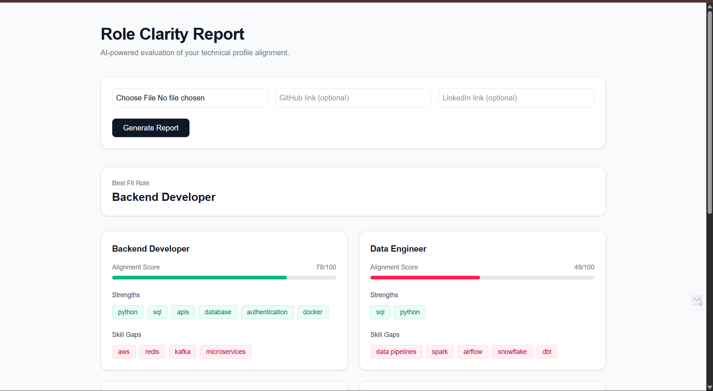Select the database strength tag
The width and height of the screenshot is (713, 391).
(218, 312)
